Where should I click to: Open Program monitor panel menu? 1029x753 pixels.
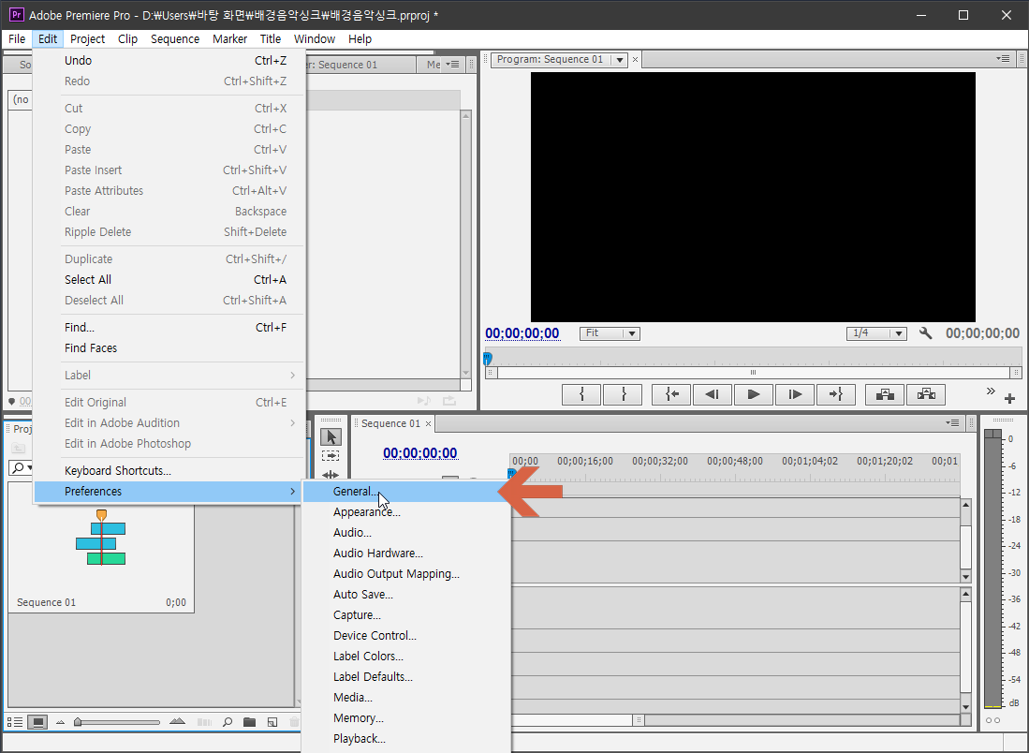pyautogui.click(x=1003, y=59)
